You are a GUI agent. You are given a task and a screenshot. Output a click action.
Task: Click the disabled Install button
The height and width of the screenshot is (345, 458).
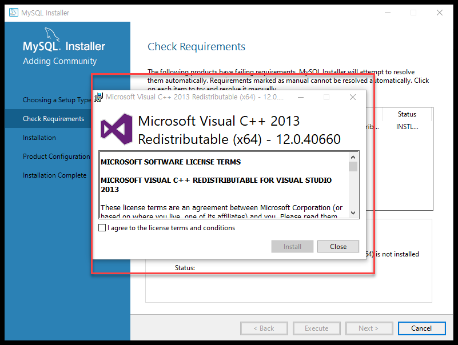[292, 247]
